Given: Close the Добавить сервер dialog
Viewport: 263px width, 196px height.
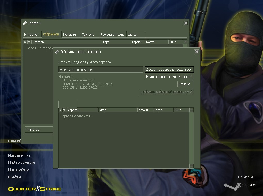Looking at the screenshot, I should pos(196,52).
